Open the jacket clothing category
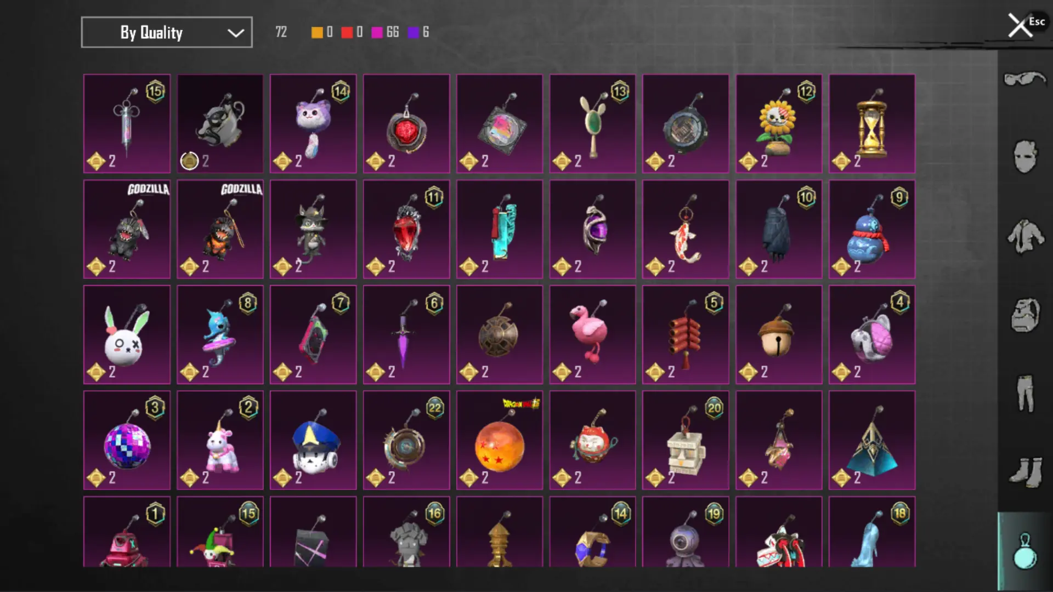Viewport: 1053px width, 592px height. point(1025,236)
